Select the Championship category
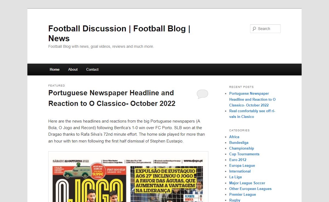 click(x=242, y=148)
